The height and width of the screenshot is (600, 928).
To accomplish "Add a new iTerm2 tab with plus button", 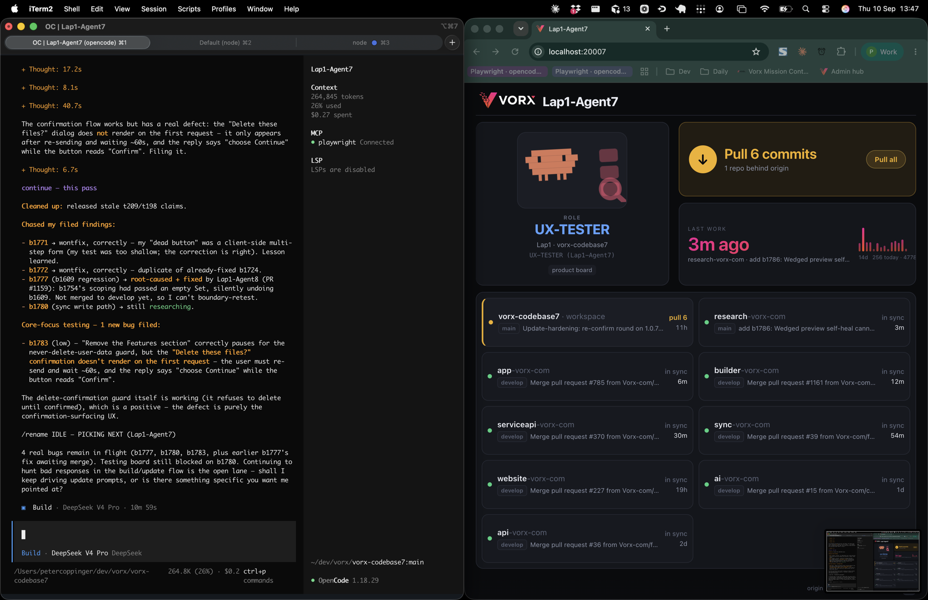I will [452, 43].
